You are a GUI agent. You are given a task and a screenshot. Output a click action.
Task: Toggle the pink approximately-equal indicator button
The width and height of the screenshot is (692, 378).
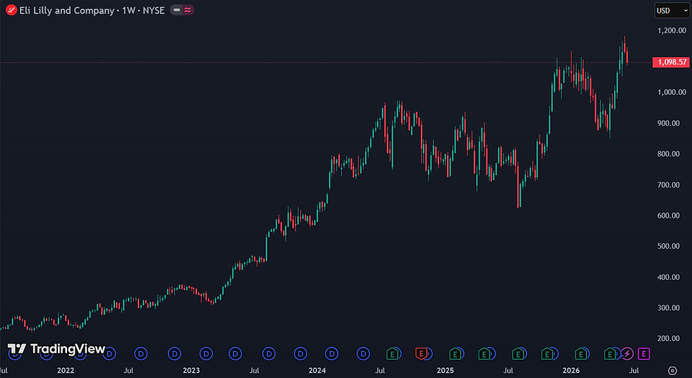(x=188, y=10)
